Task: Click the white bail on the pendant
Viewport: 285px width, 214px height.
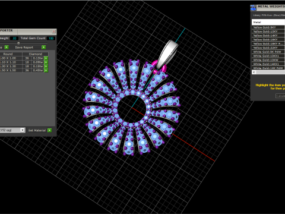Action: 167,53
